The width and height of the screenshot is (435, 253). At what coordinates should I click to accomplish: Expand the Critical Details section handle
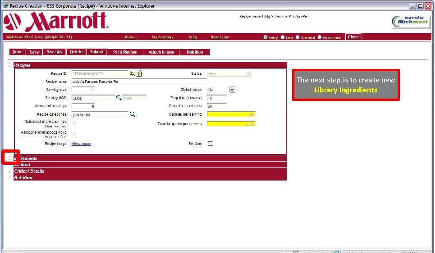[9, 171]
